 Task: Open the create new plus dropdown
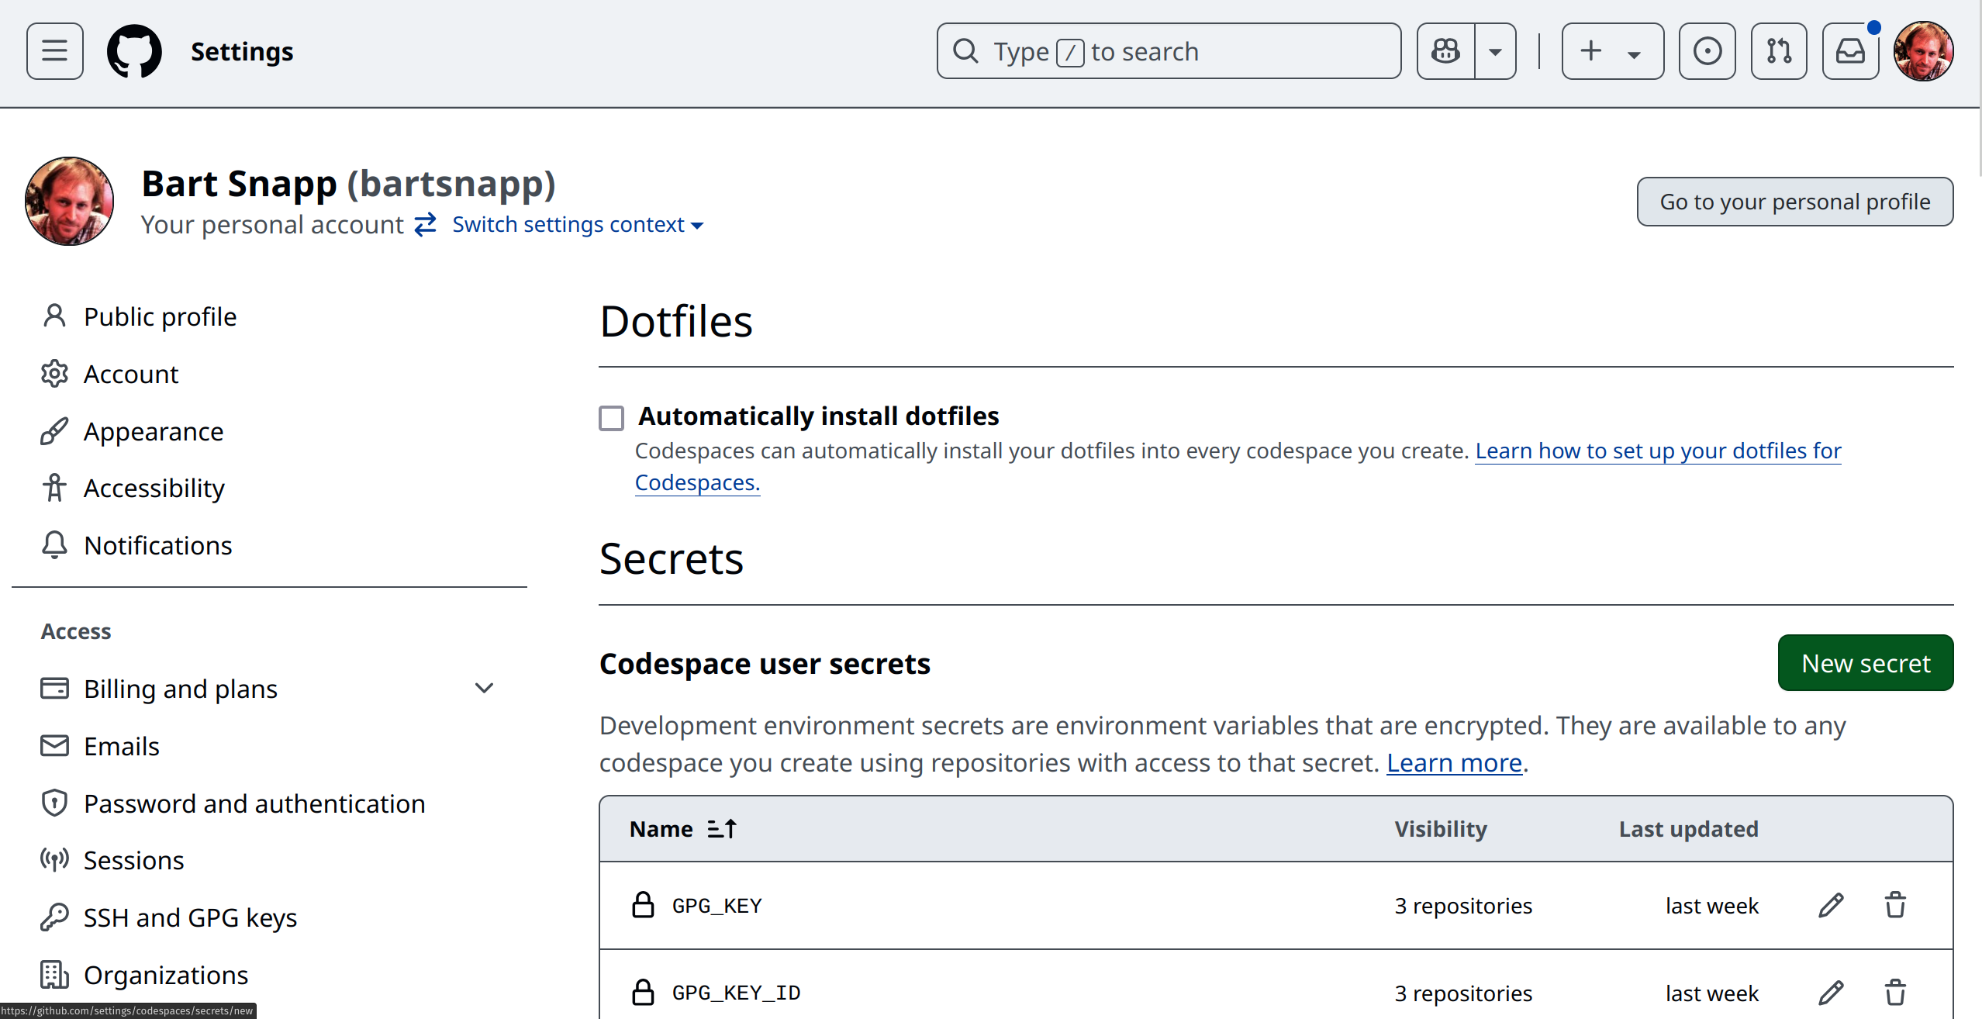coord(1612,51)
